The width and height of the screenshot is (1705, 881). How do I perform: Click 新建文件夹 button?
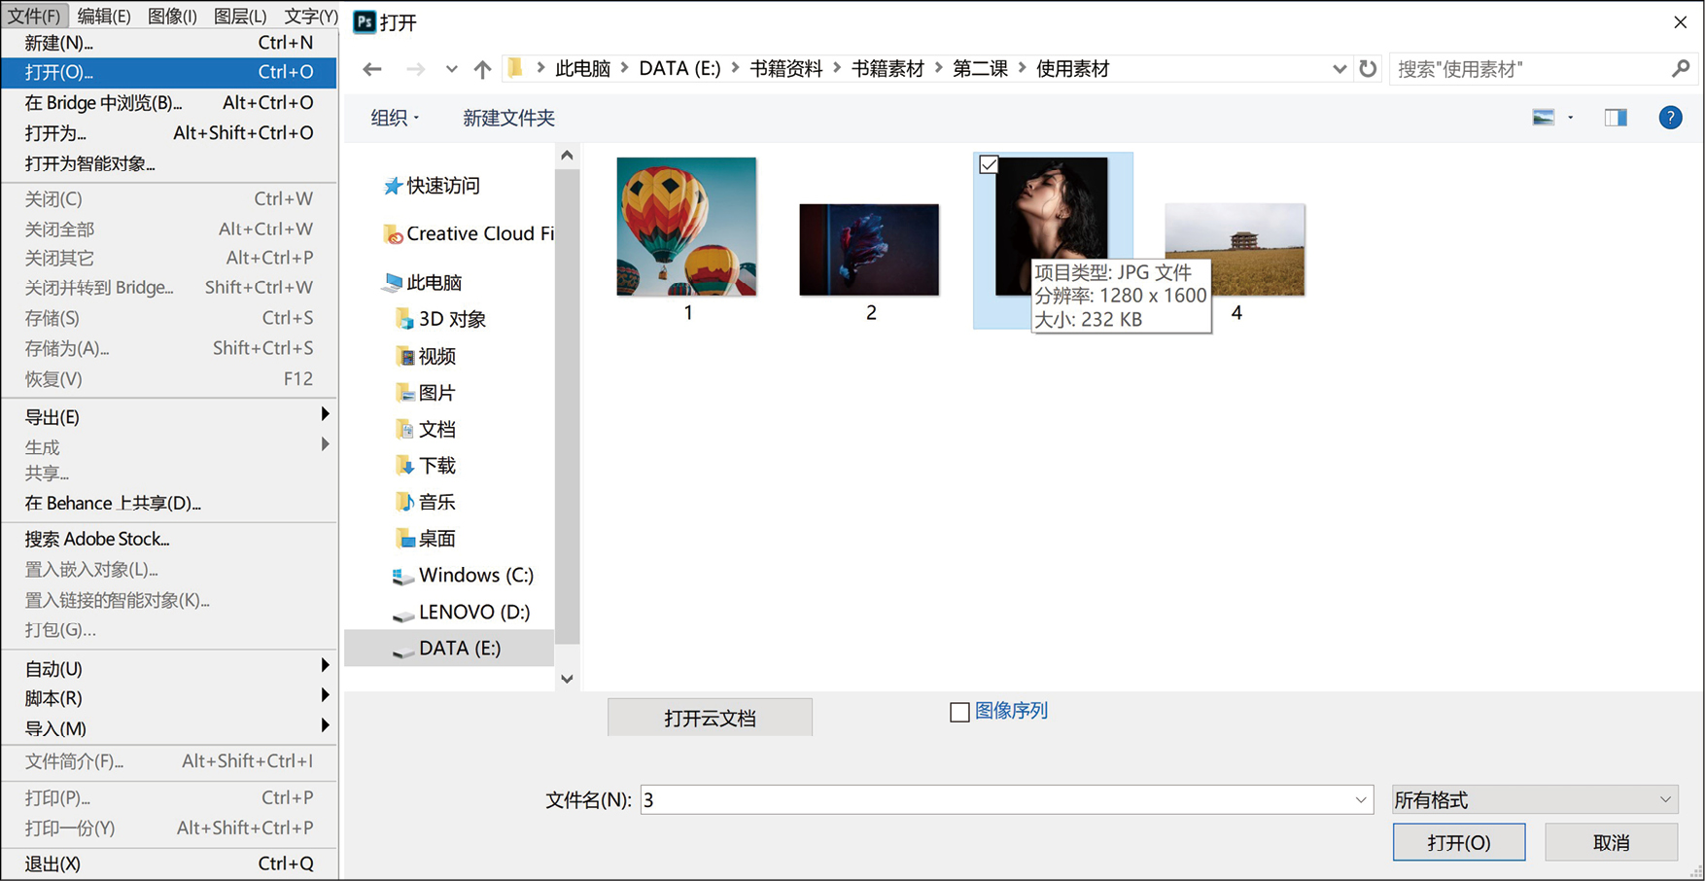pos(508,118)
